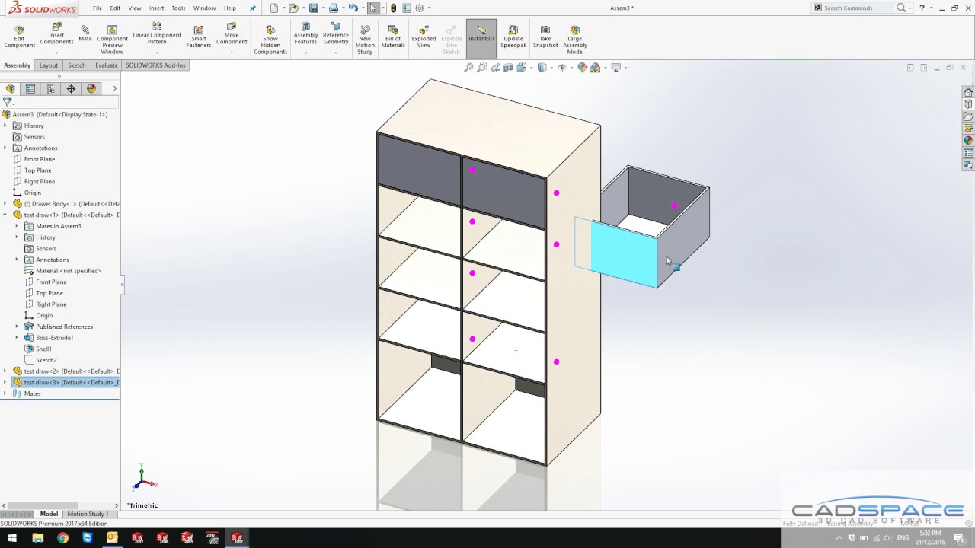Image resolution: width=975 pixels, height=548 pixels.
Task: Click Show Hidden Components
Action: pos(270,40)
